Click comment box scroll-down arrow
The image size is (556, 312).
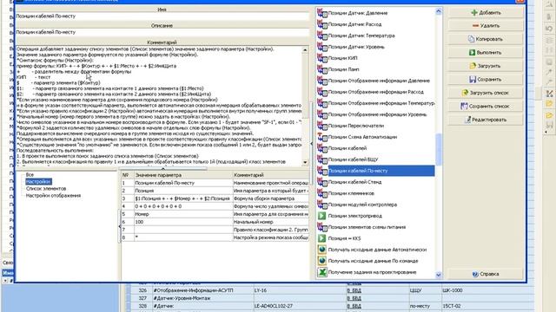305,162
